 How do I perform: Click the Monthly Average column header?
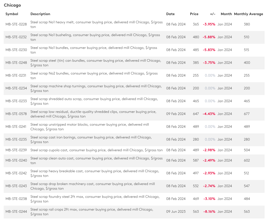point(248,14)
